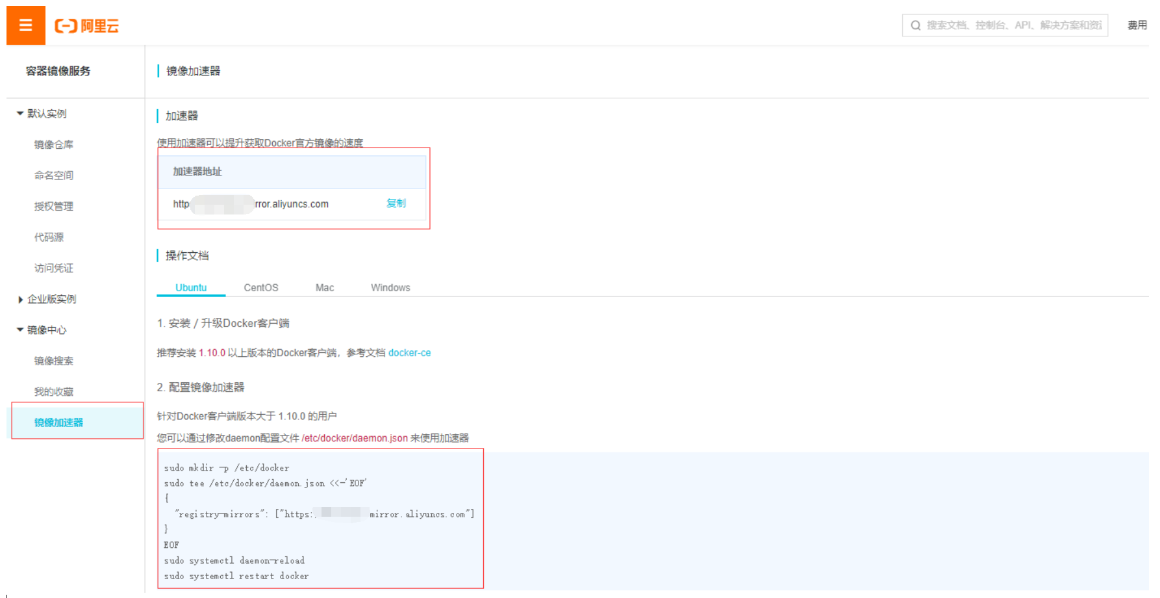The width and height of the screenshot is (1160, 598).
Task: Switch to the CentOS tab
Action: [x=261, y=287]
